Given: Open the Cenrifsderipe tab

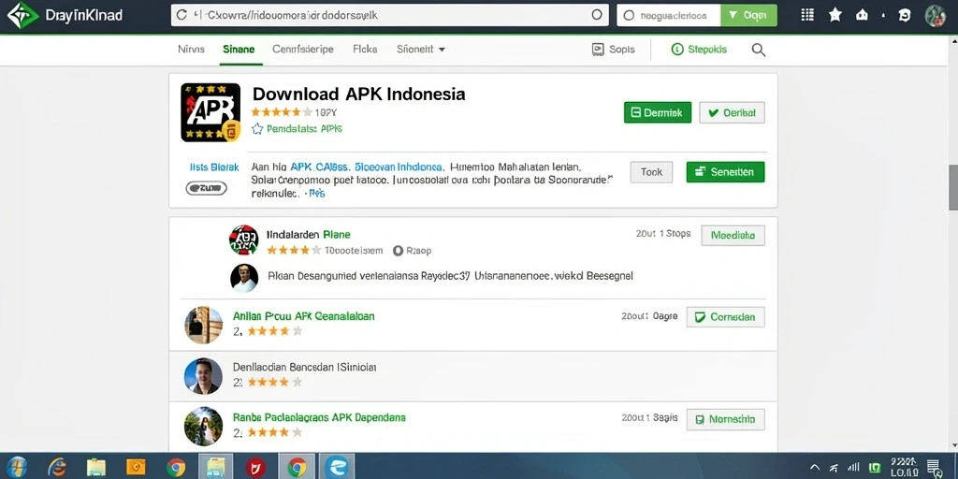Looking at the screenshot, I should tap(303, 50).
